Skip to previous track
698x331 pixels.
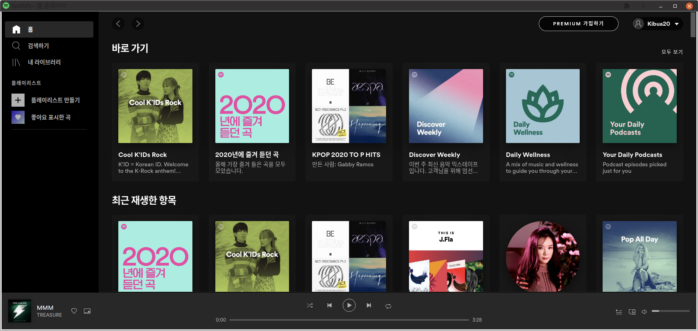[x=330, y=305]
